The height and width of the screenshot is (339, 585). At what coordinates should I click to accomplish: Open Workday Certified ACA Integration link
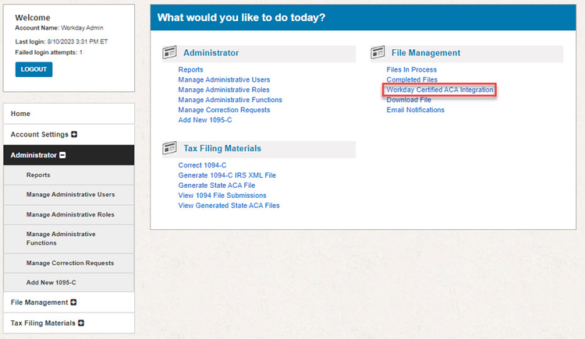(440, 90)
